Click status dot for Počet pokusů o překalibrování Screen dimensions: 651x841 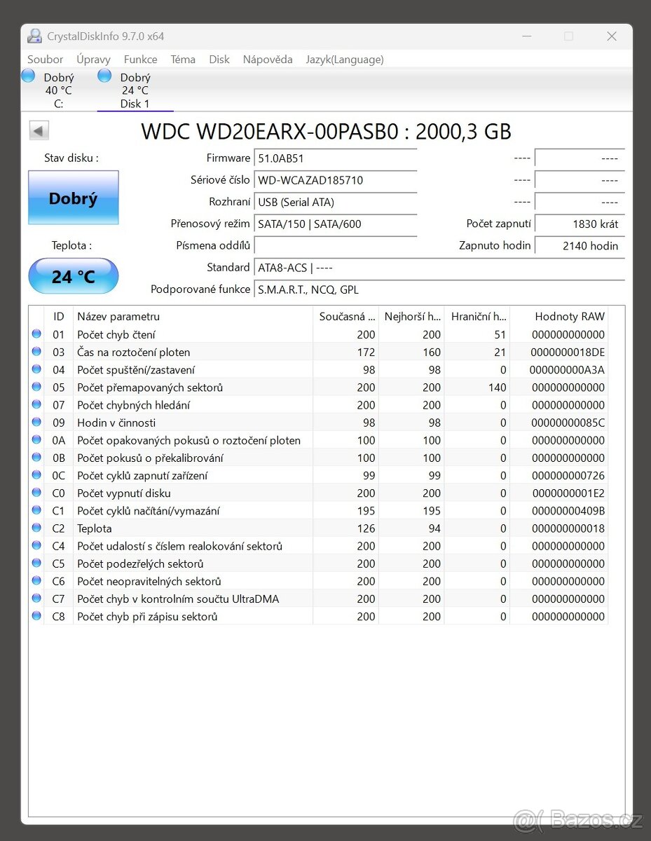click(36, 458)
